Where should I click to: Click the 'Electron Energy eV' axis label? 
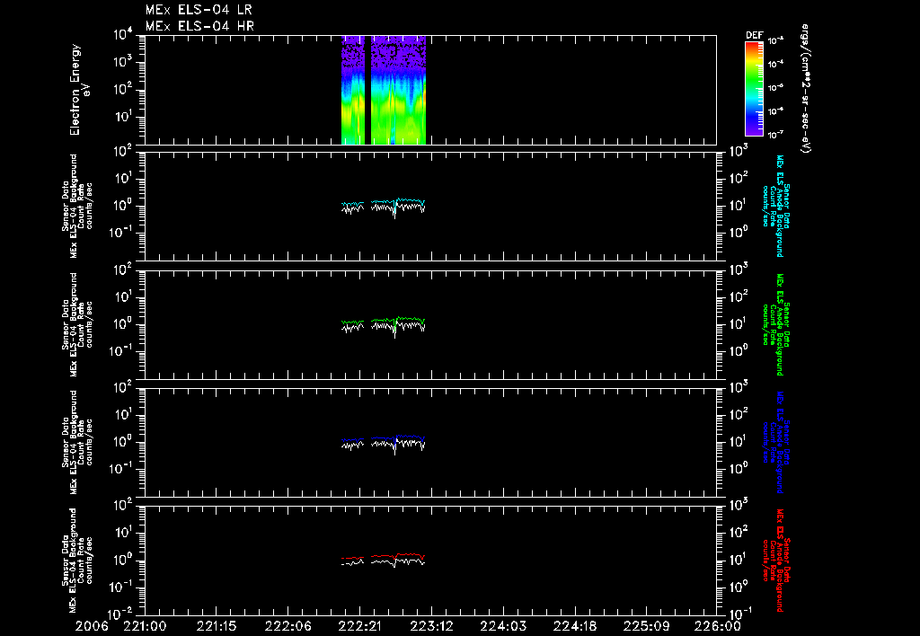click(80, 90)
